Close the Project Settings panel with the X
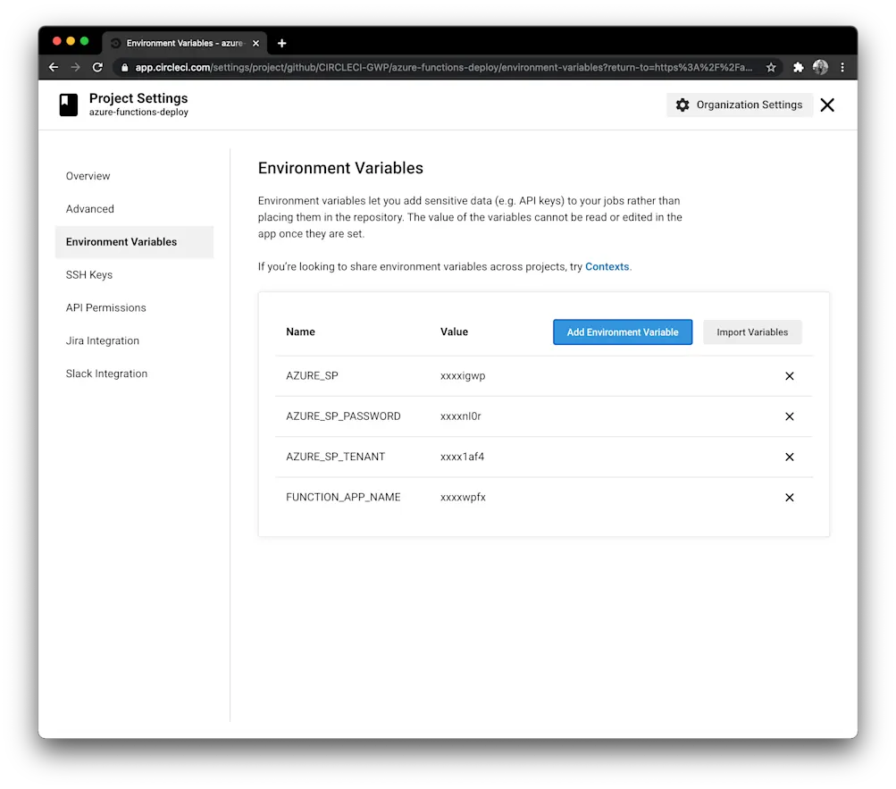 point(826,105)
